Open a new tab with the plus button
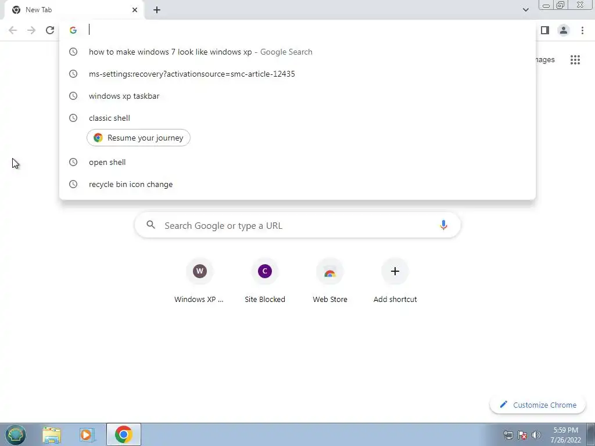The image size is (595, 446). coord(157,10)
